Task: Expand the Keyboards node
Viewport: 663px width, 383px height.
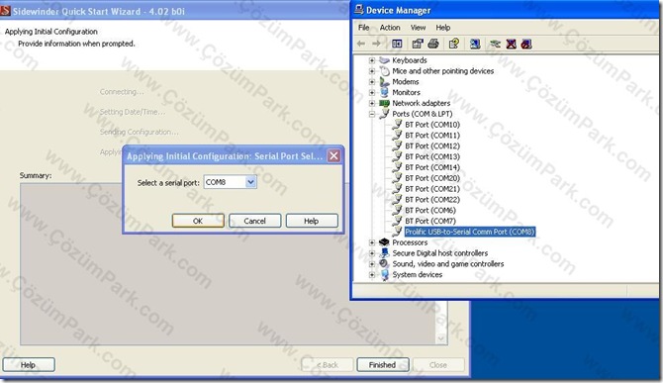Action: pos(372,60)
